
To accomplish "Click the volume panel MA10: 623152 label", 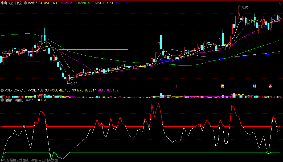I will point(108,90).
